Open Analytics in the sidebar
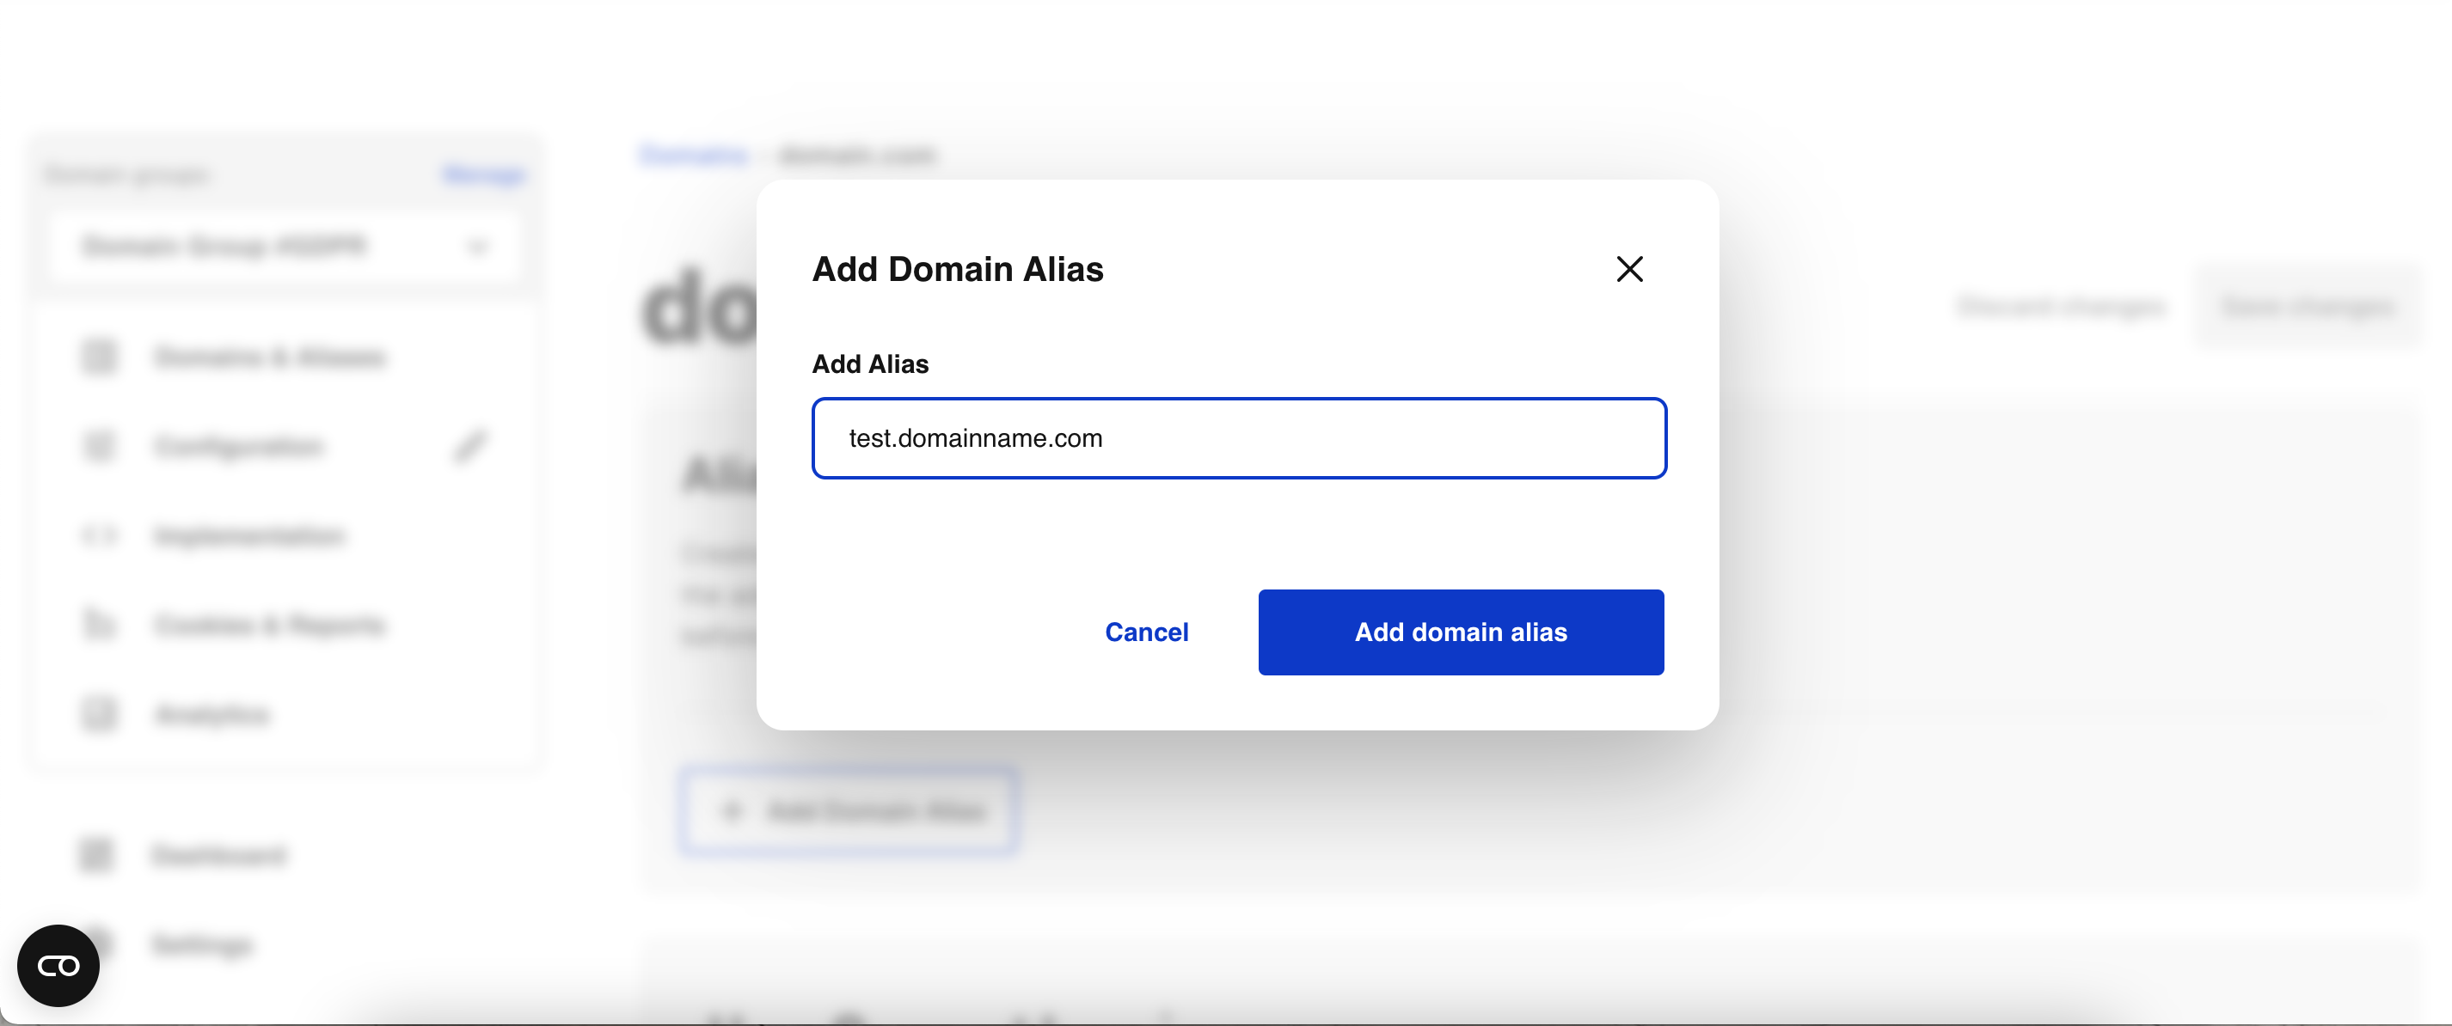This screenshot has width=2452, height=1026. click(212, 715)
